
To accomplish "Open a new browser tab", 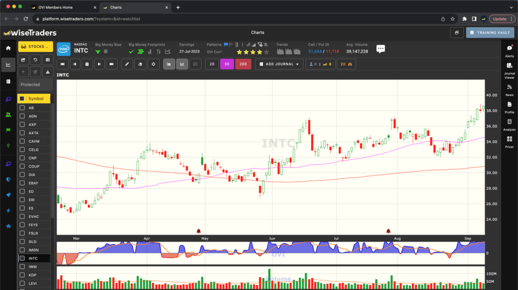I will (178, 7).
